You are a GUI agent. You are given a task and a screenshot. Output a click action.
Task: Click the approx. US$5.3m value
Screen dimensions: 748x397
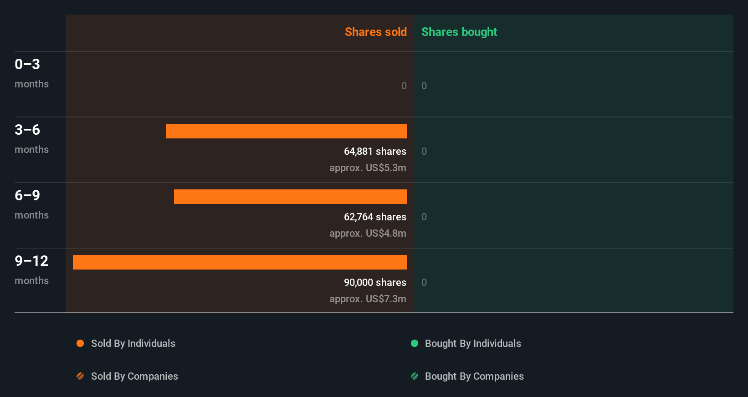point(368,168)
